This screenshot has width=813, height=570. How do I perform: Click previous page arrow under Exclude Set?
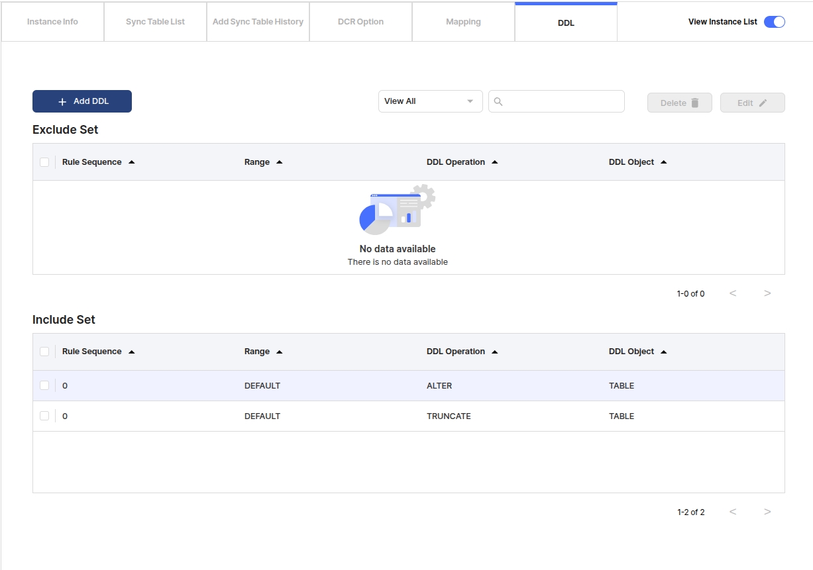point(733,293)
